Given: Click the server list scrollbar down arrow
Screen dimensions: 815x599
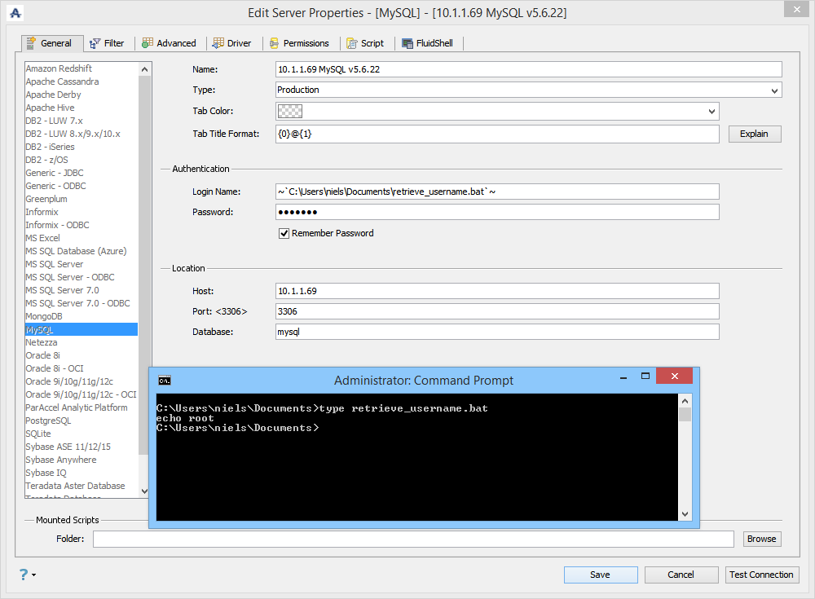Looking at the screenshot, I should 145,491.
